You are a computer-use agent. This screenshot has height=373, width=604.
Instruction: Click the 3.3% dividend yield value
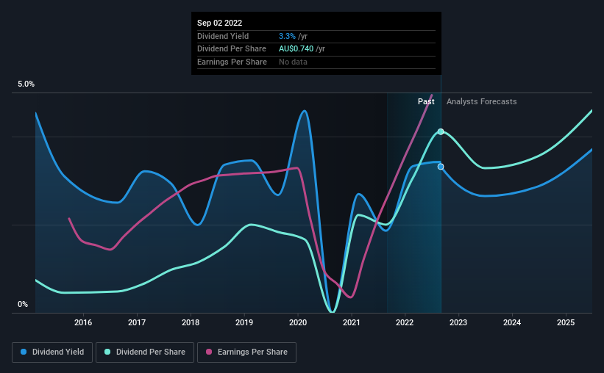pos(287,36)
